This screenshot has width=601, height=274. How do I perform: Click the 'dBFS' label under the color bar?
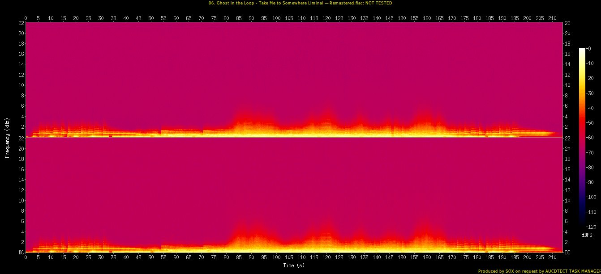pyautogui.click(x=587, y=235)
